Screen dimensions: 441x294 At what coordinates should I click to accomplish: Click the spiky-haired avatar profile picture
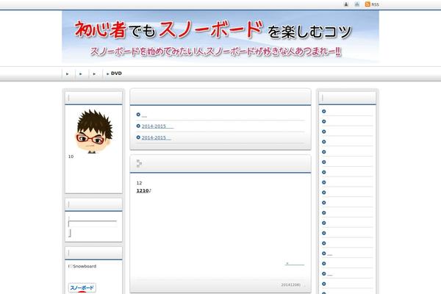tap(94, 131)
